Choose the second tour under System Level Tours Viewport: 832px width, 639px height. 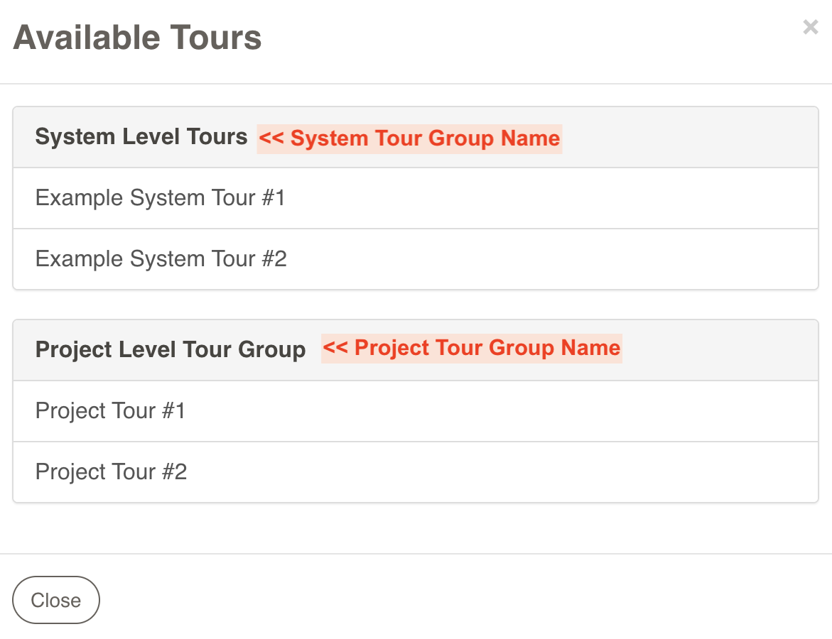[161, 259]
